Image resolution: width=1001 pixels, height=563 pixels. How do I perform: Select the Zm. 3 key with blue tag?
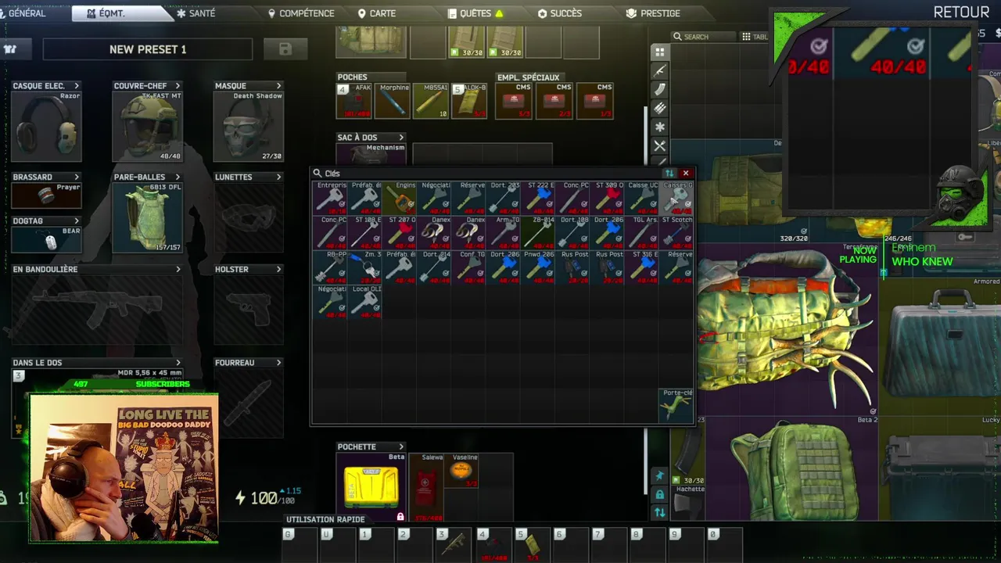365,267
